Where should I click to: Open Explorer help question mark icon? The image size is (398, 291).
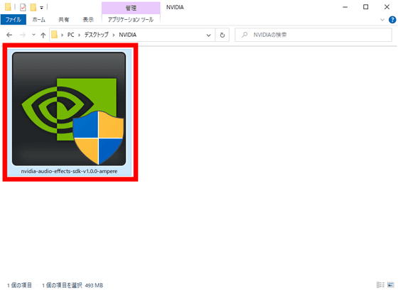[x=392, y=20]
